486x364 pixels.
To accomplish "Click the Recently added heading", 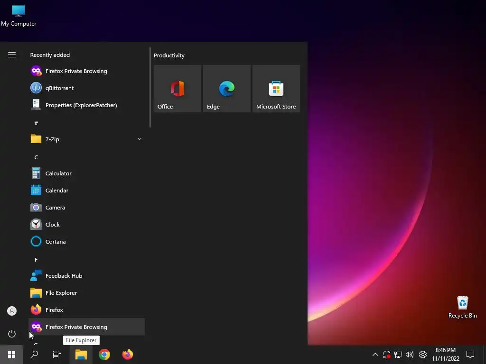I will point(50,55).
